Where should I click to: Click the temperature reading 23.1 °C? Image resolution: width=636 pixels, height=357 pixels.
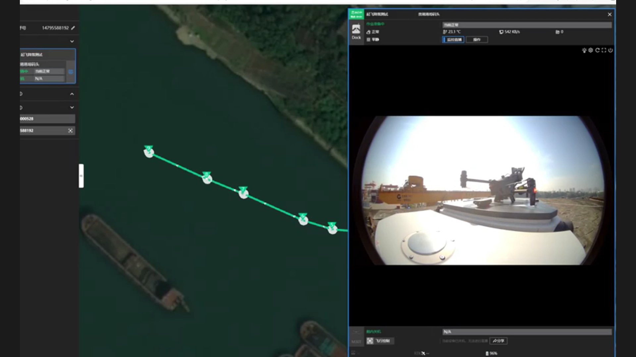pos(452,32)
